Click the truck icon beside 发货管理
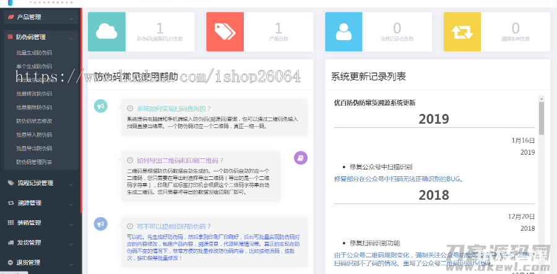 tap(11, 243)
